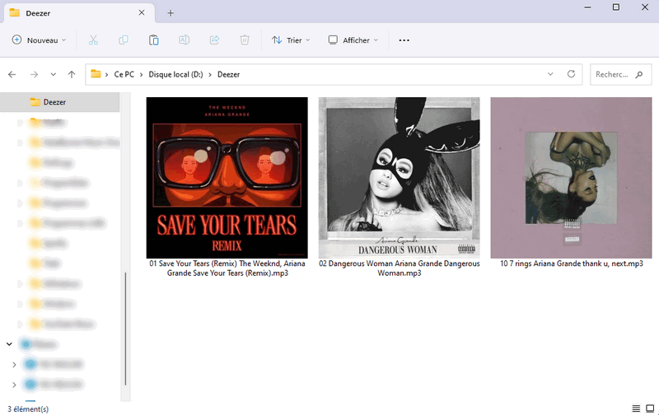Refresh the current folder view
Viewport: 659px width, 415px height.
[x=571, y=74]
